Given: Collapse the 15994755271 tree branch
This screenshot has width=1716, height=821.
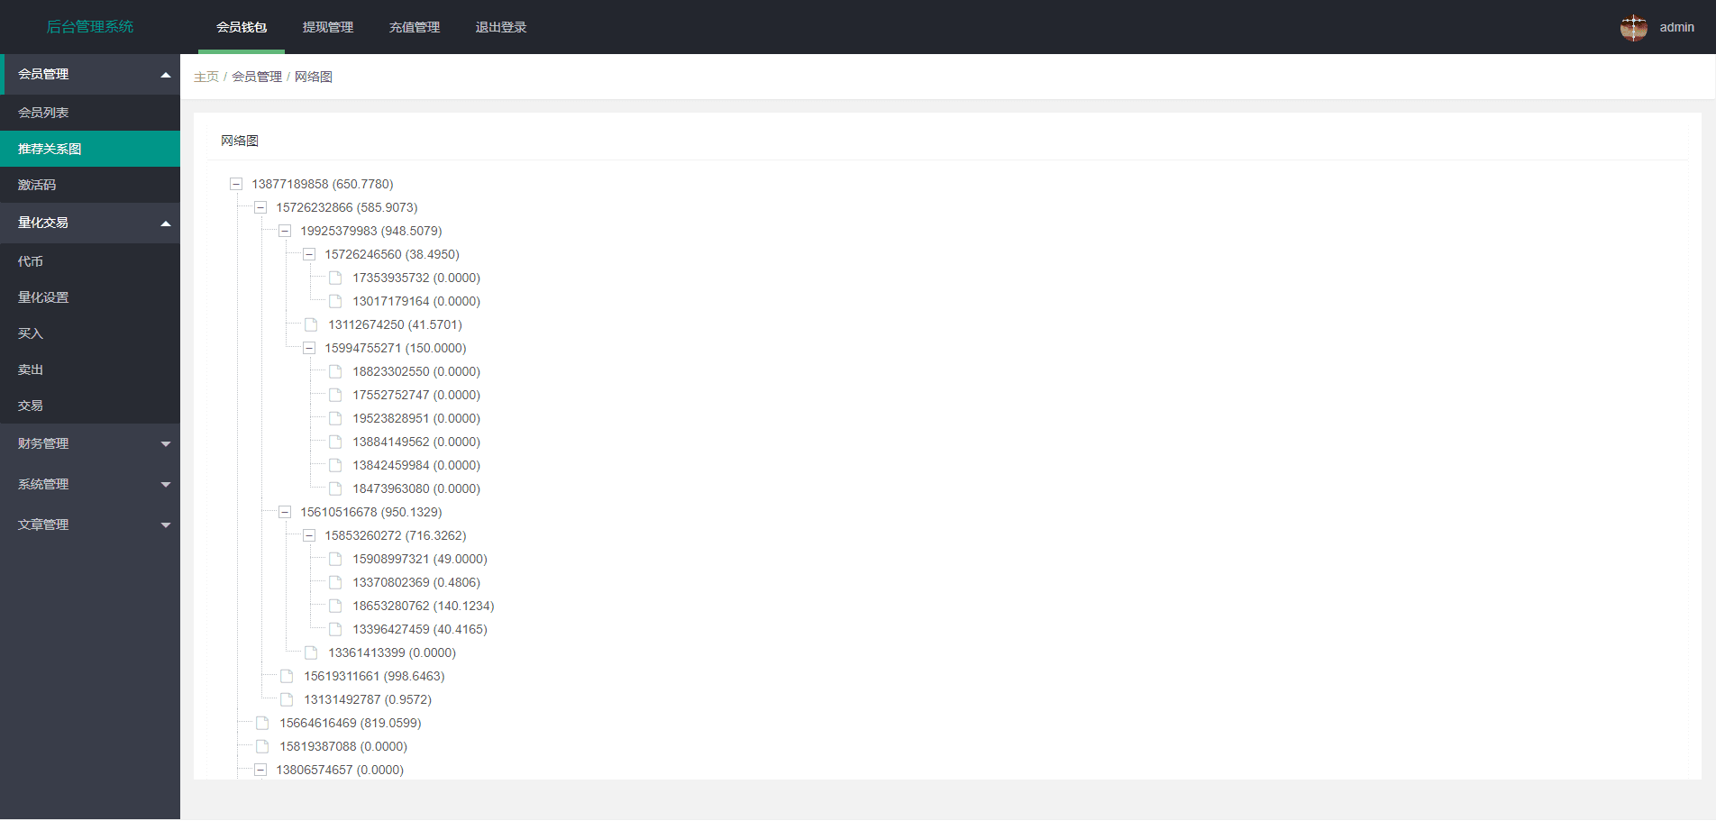Looking at the screenshot, I should tap(309, 348).
